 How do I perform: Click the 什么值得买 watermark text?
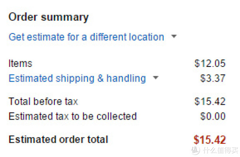point(220,150)
